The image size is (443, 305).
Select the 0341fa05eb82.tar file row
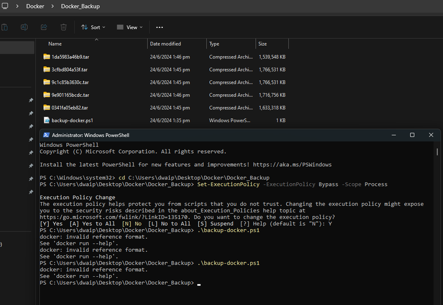(164, 108)
